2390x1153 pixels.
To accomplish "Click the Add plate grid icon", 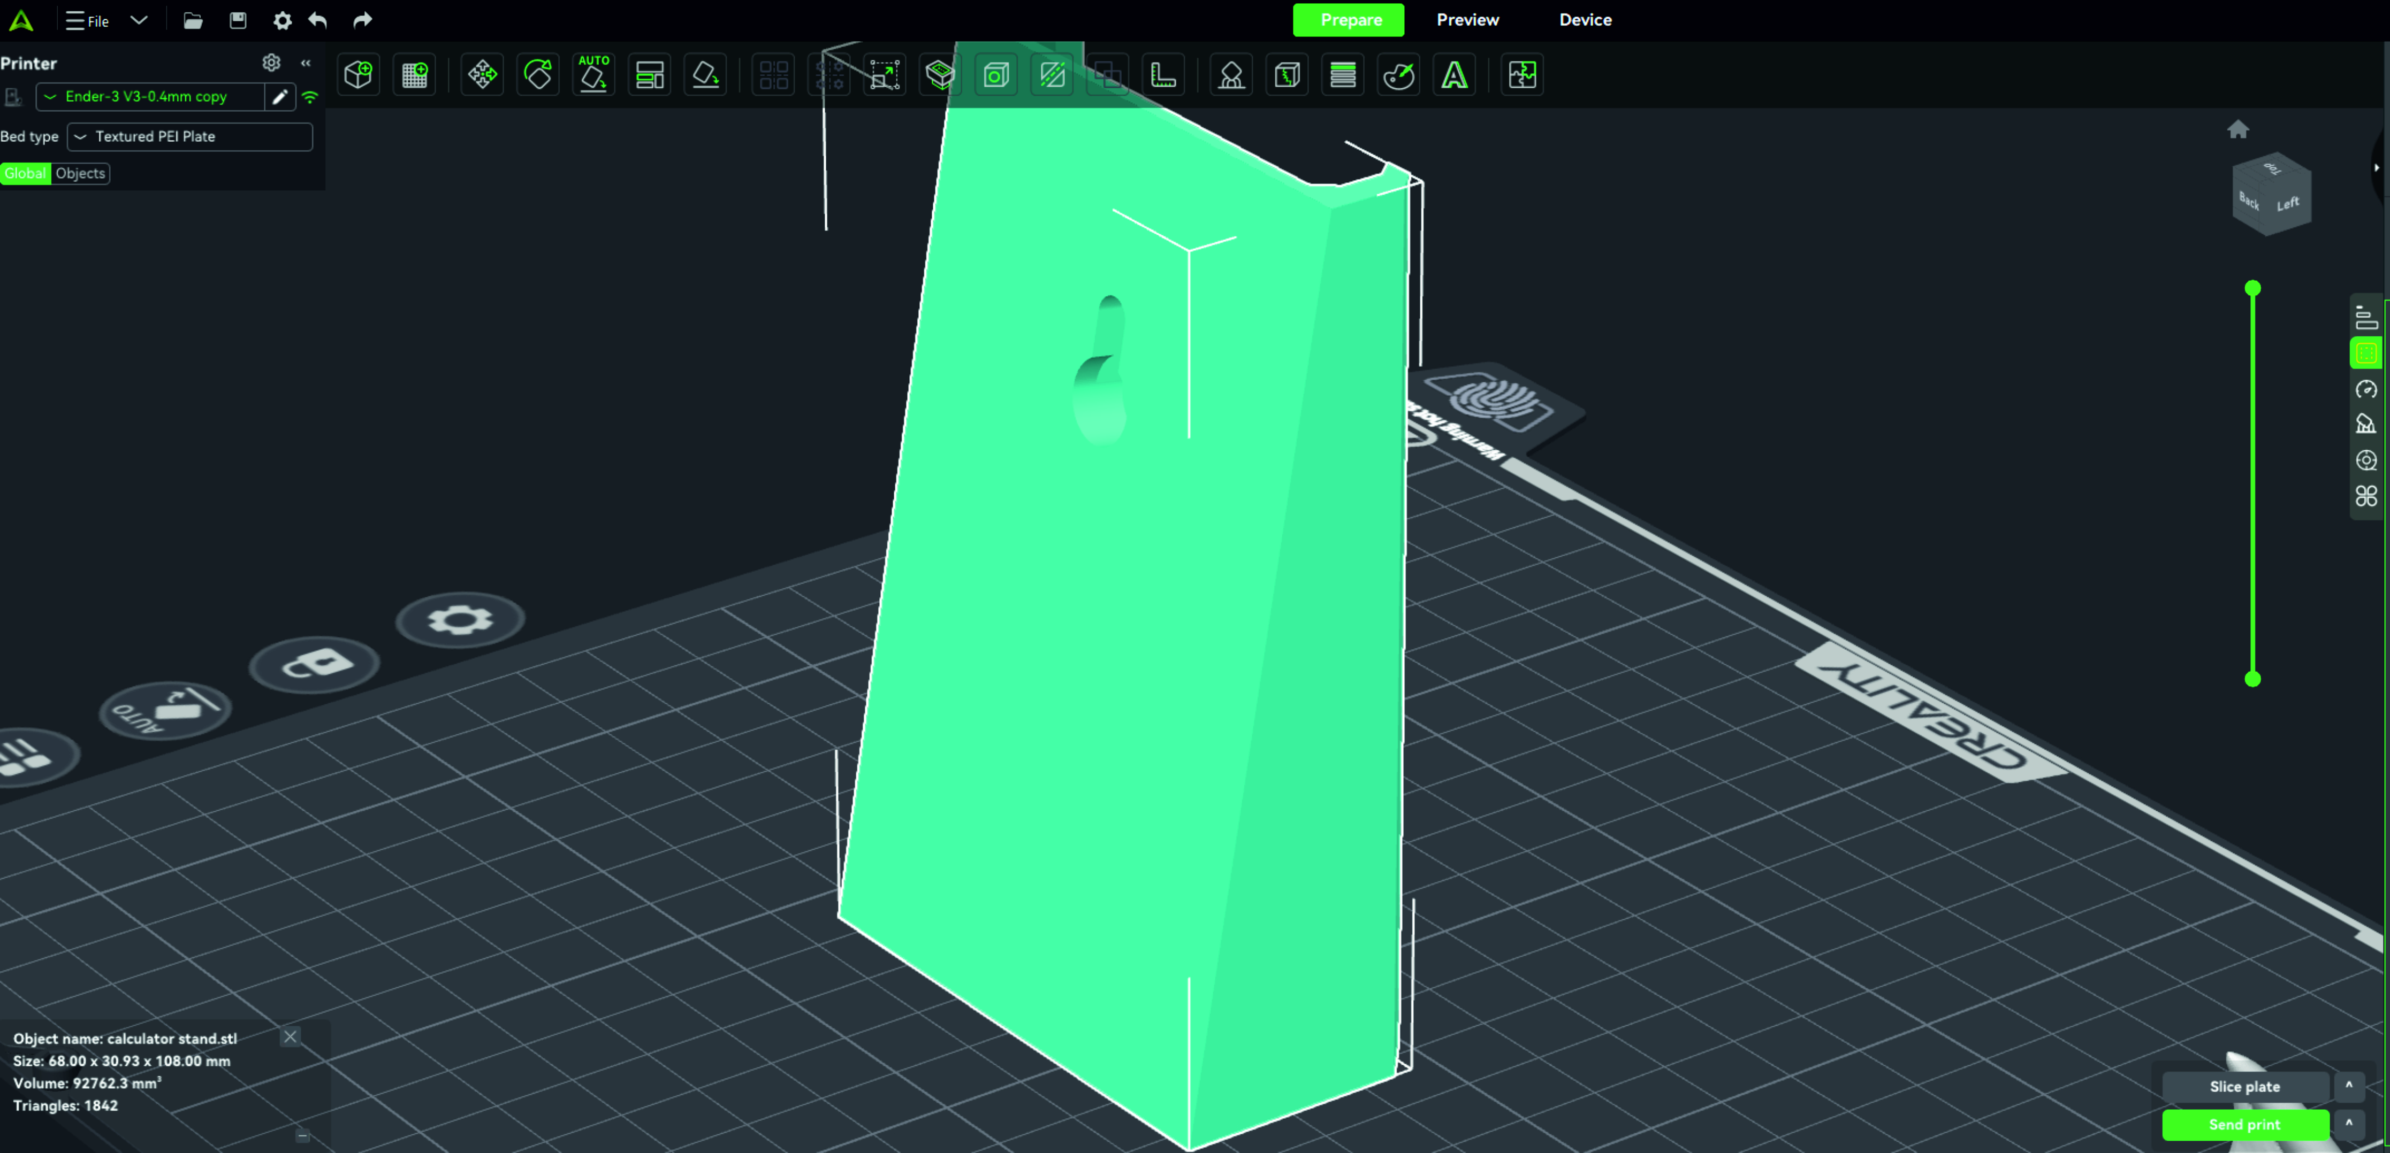I will point(415,74).
